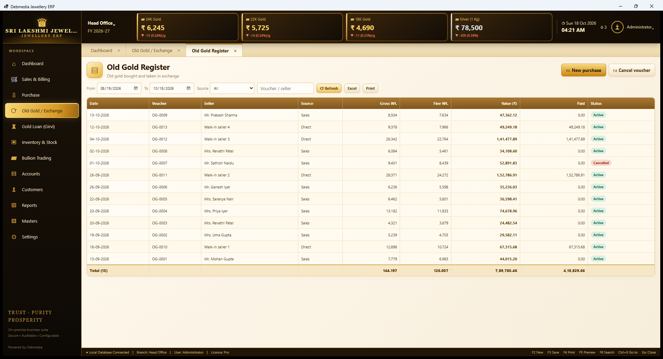Viewport: 663px width, 359px height.
Task: Click the Cancelled status badge
Action: pyautogui.click(x=601, y=163)
